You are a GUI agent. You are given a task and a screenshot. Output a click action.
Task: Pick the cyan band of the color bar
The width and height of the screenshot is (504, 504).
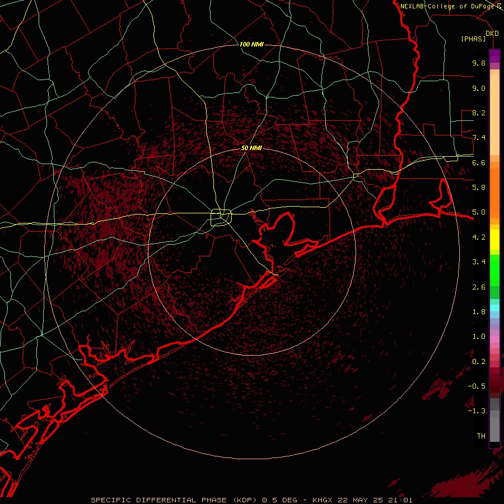pyautogui.click(x=494, y=308)
